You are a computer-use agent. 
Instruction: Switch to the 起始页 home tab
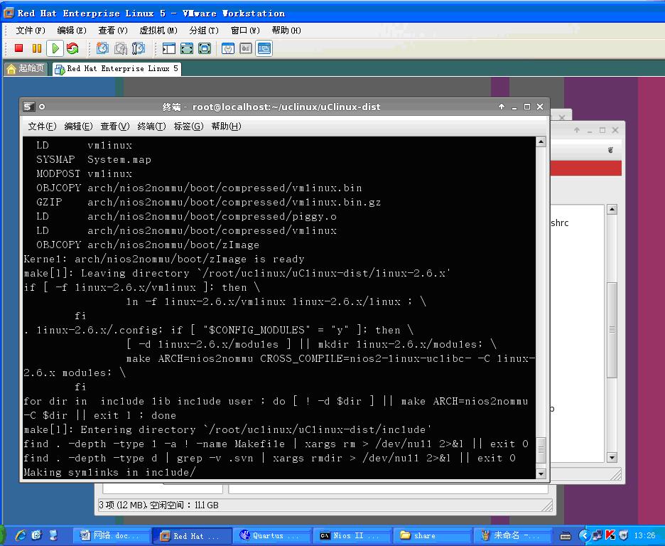point(26,68)
